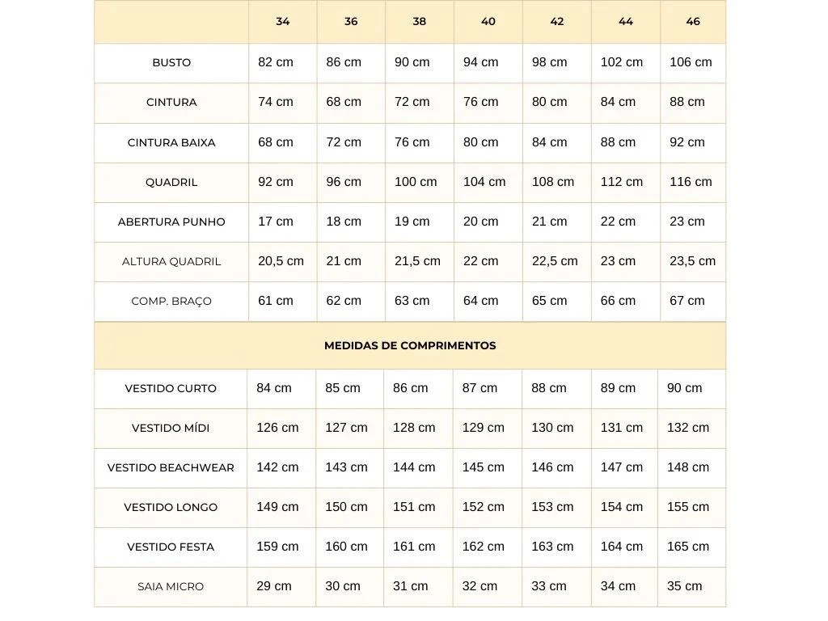Click the VESTIDO LONGO row label

tap(171, 508)
